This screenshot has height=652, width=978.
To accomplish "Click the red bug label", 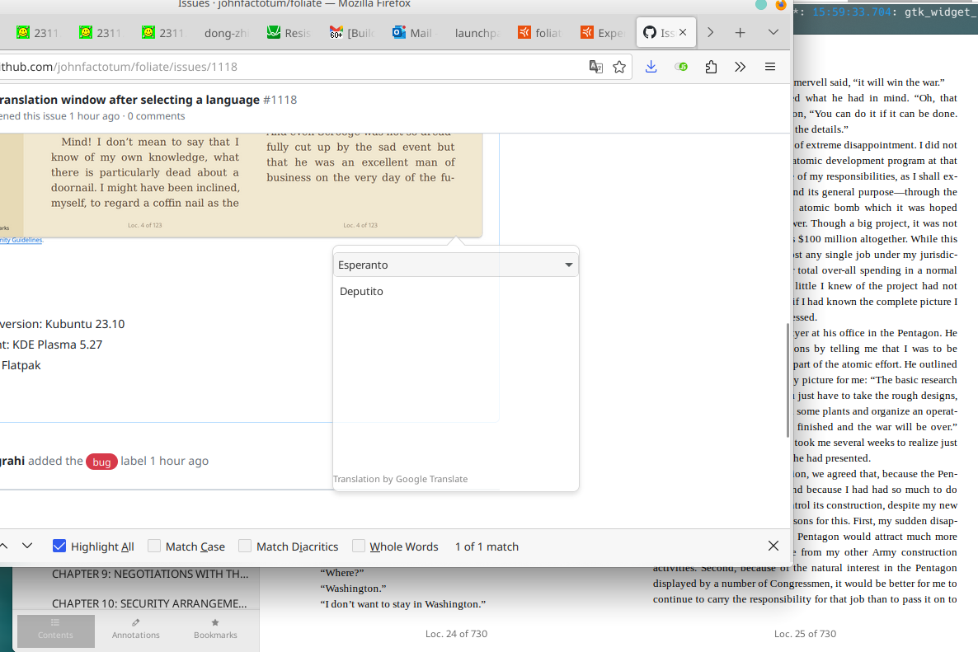I will coord(101,462).
